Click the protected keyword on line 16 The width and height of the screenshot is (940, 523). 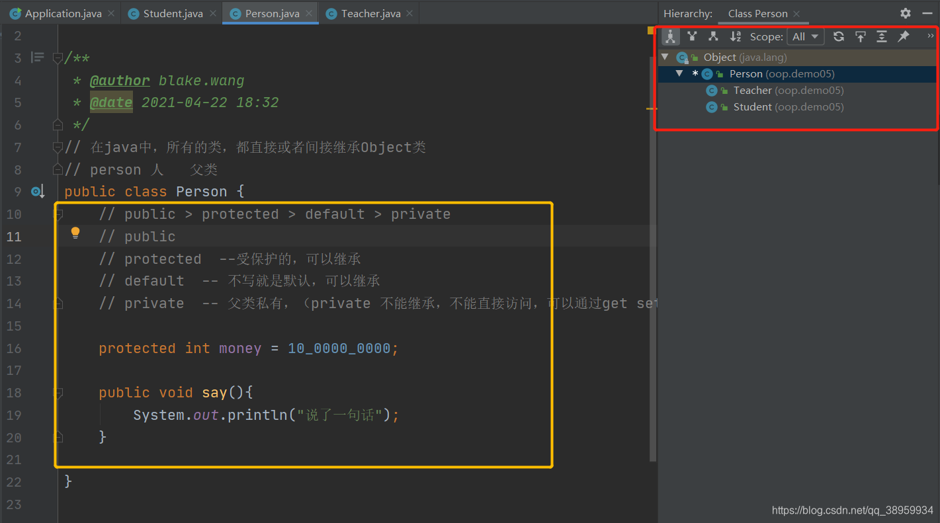coord(137,348)
